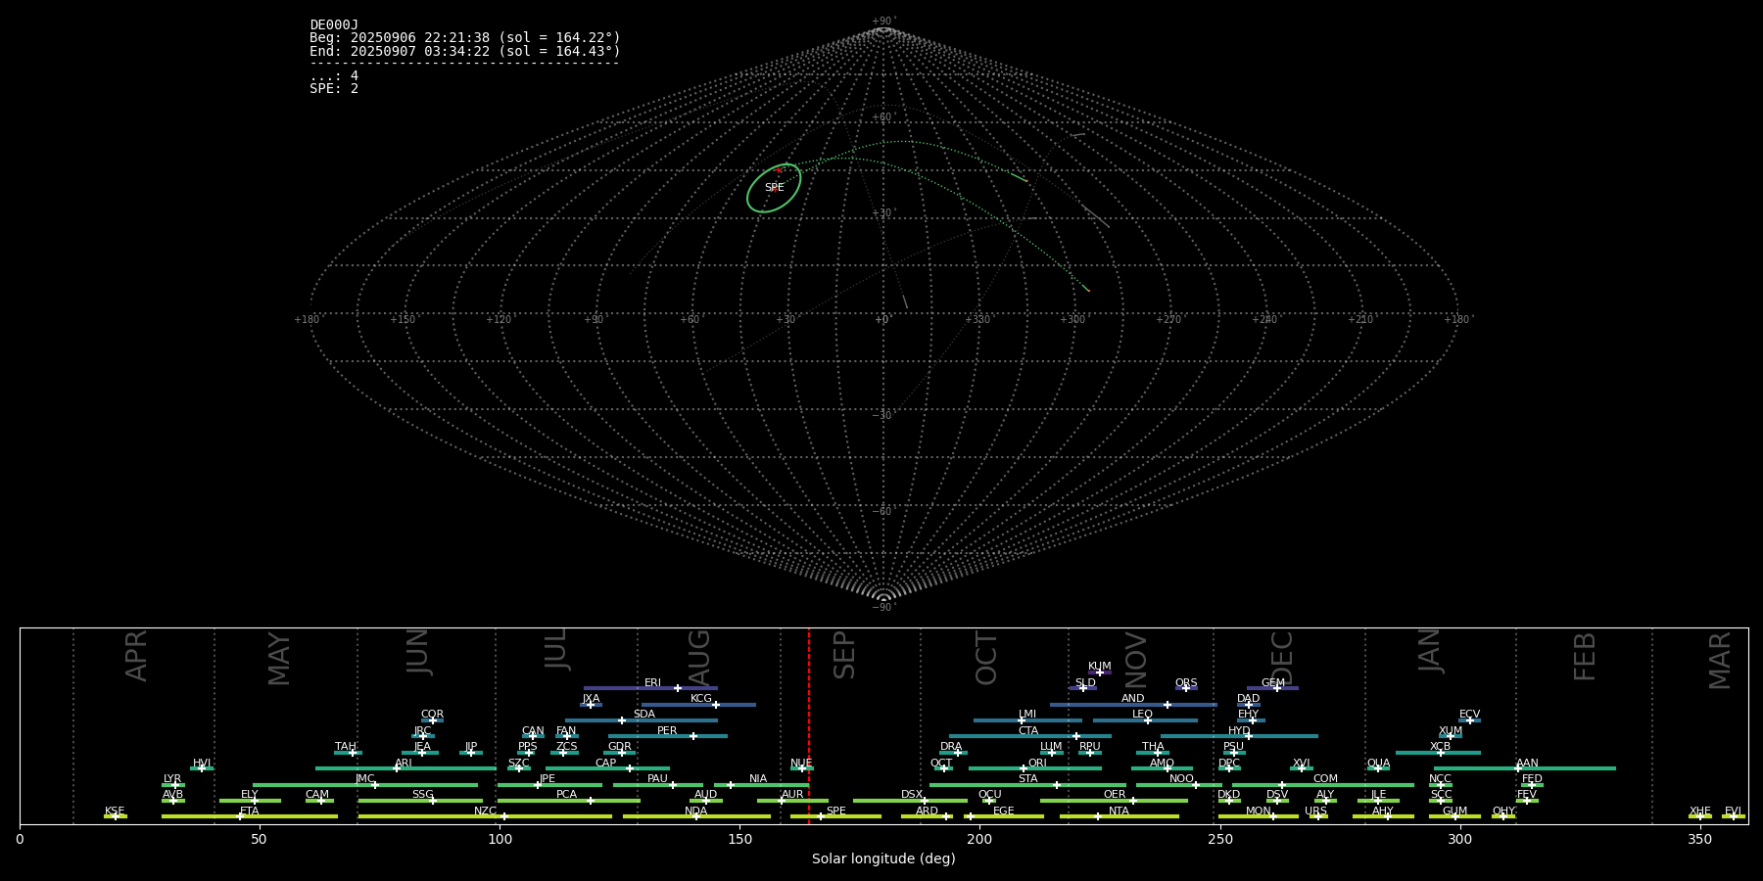Select the ORI shower activity bar
This screenshot has width=1763, height=881.
point(1034,768)
